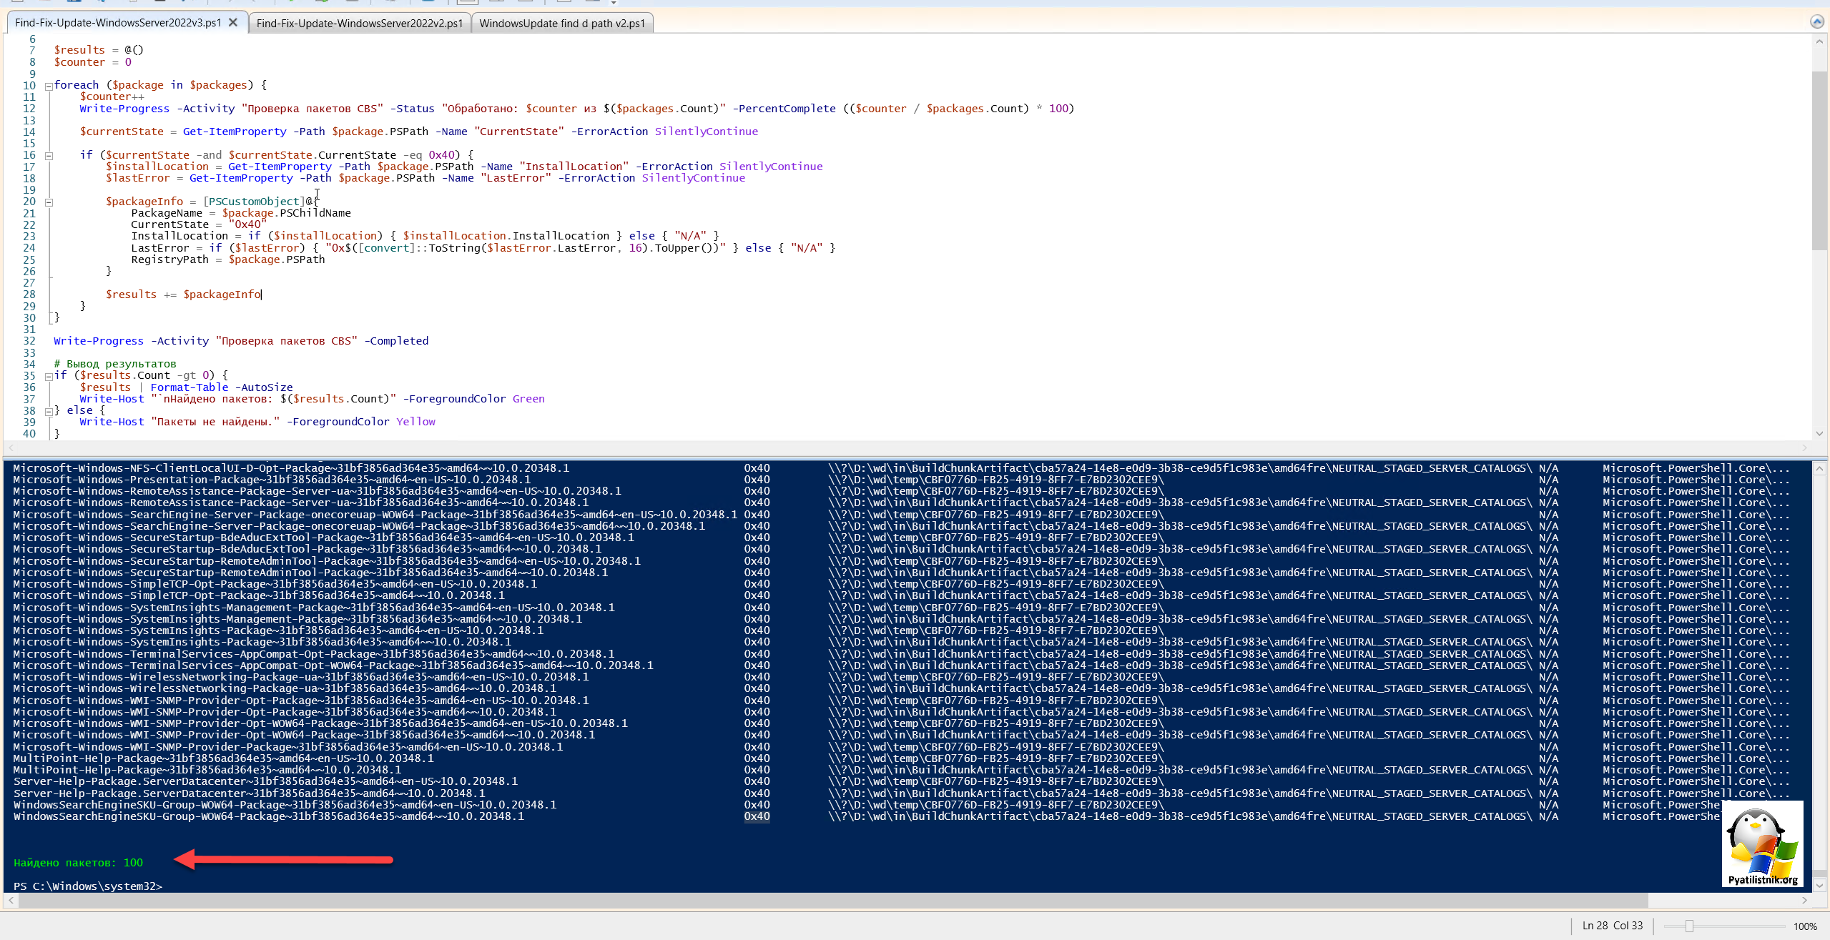Image resolution: width=1830 pixels, height=940 pixels.
Task: Close the Find-Fix-Update-WindowsServer2022v3.ps1 tab
Action: pyautogui.click(x=233, y=23)
